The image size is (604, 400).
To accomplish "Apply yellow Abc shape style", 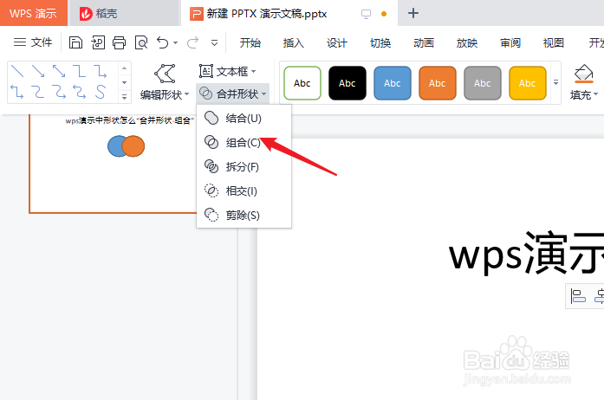I will click(528, 83).
